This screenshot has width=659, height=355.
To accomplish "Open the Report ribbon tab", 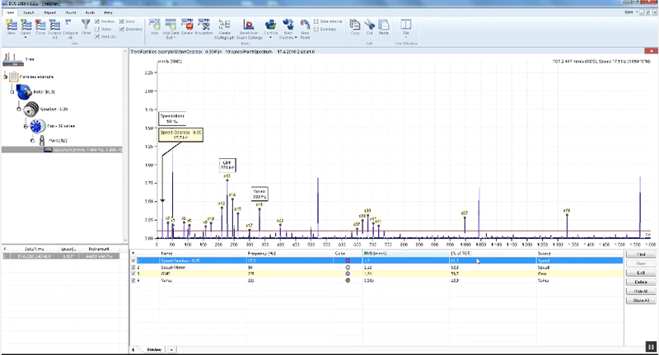I will point(48,13).
